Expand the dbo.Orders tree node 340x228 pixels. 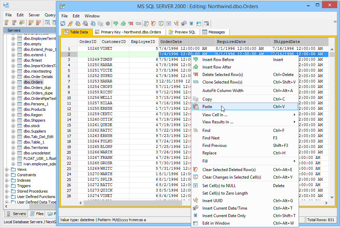[x=13, y=82]
